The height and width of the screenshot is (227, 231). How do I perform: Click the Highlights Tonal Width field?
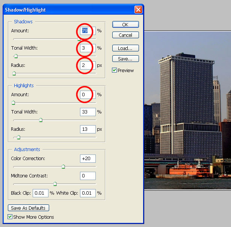coord(88,112)
